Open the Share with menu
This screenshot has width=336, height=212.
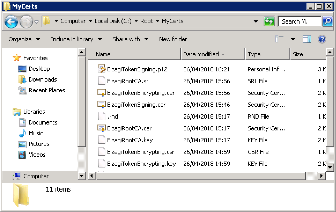point(131,39)
